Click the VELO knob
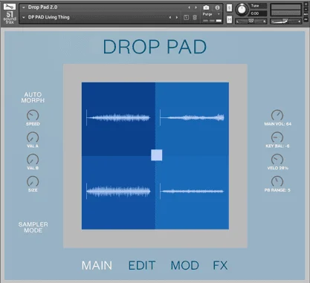This screenshot has height=283, width=310. 277,160
